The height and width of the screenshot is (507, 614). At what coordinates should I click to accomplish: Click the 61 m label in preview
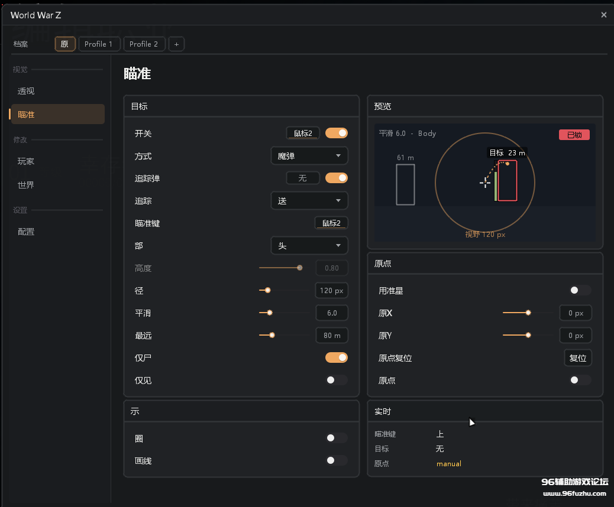[x=405, y=158]
